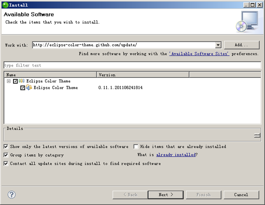Open the Work with dropdown arrow
265x205 pixels.
[218, 45]
